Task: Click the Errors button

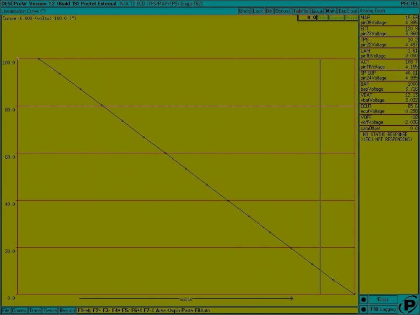Action: pyautogui.click(x=383, y=300)
